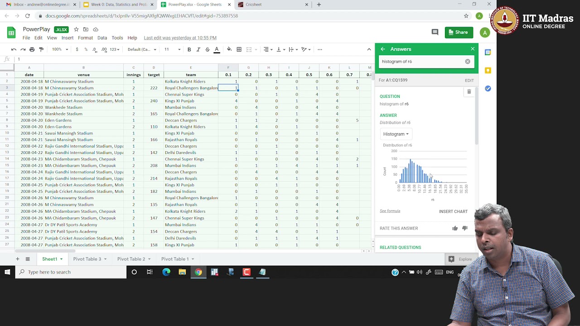Viewport: 580px width, 326px height.
Task: Add a new sheet with plus icon
Action: [18, 259]
